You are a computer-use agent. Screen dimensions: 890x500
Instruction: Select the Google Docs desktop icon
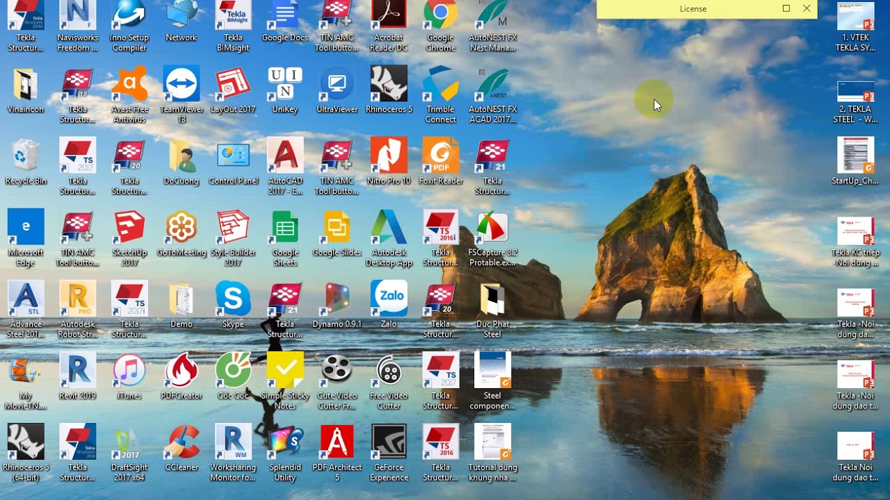285,22
